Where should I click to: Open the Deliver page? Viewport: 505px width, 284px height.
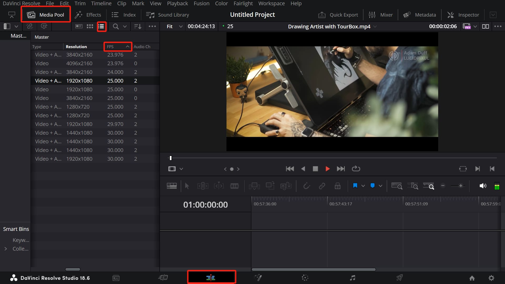[x=399, y=278]
